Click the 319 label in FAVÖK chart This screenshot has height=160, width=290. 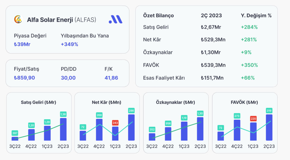(269, 111)
